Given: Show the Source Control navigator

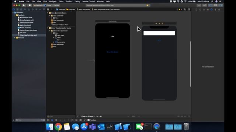Looking at the screenshot, I should [17, 10].
